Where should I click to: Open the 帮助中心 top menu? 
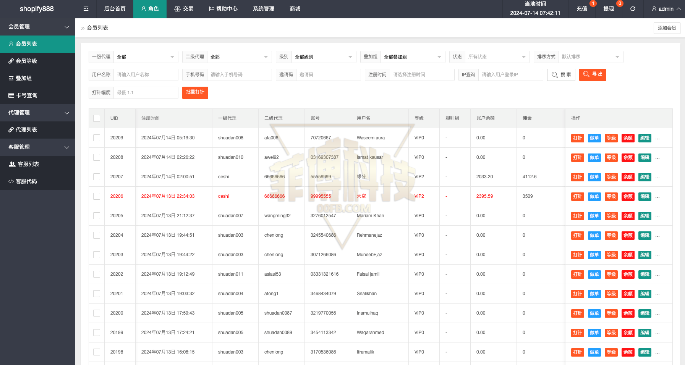click(223, 9)
